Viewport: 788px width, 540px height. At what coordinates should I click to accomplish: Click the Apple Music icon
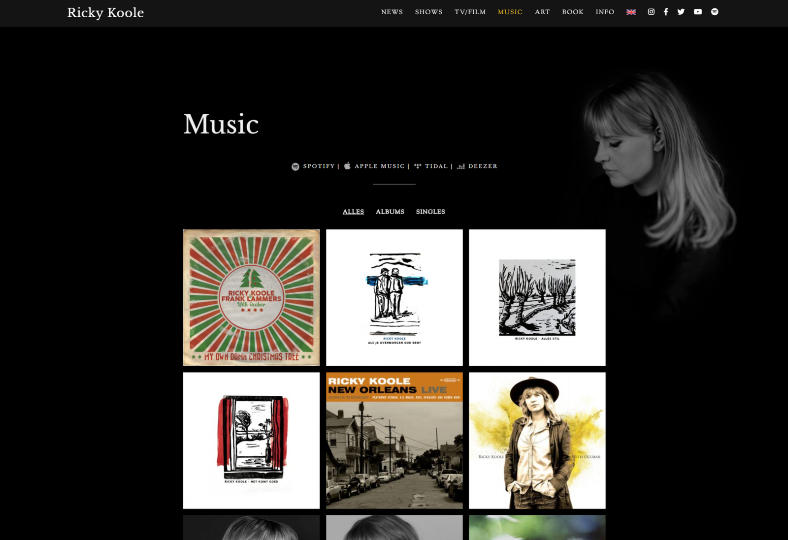(347, 165)
